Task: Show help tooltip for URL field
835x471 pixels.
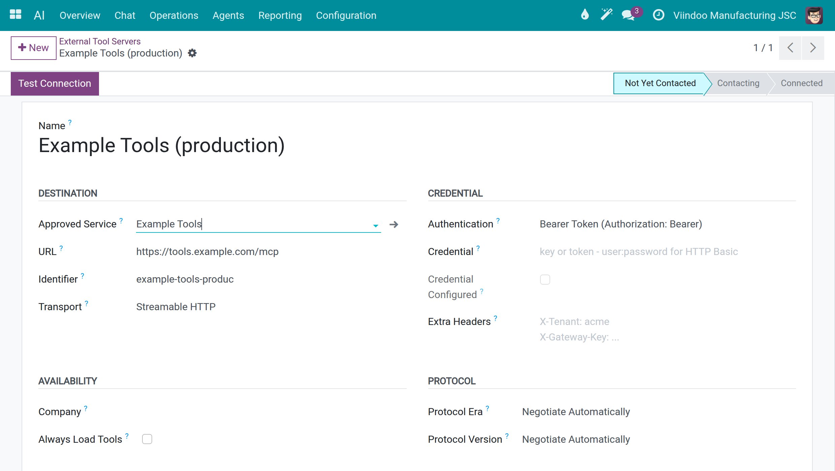Action: coord(61,248)
